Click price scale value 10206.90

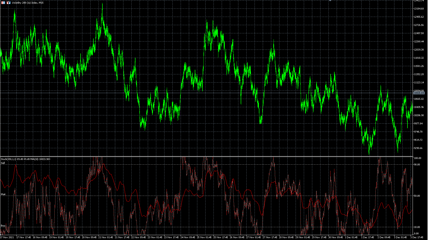419,115
